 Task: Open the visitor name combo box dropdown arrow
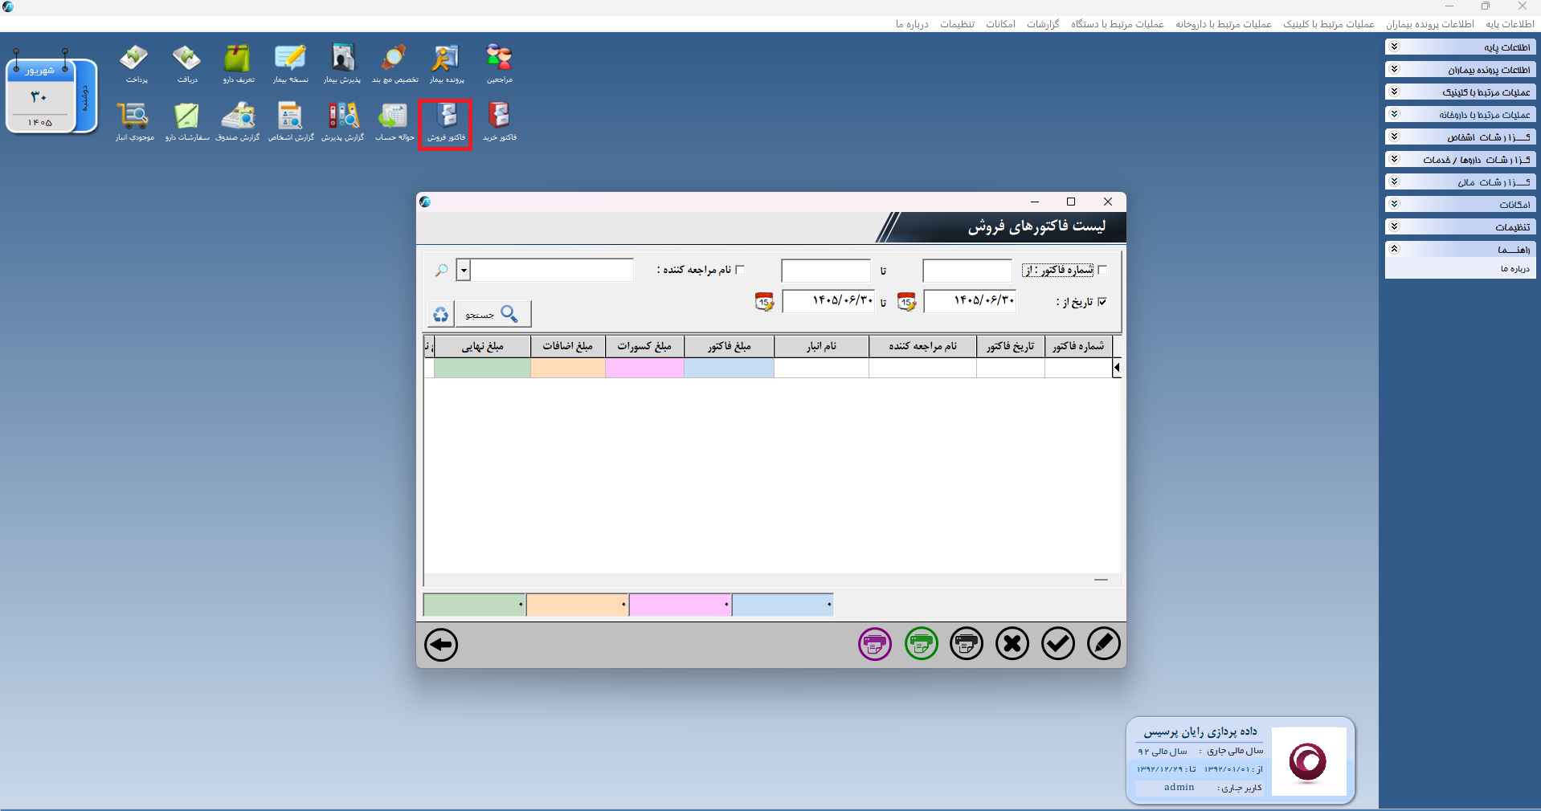pyautogui.click(x=463, y=270)
